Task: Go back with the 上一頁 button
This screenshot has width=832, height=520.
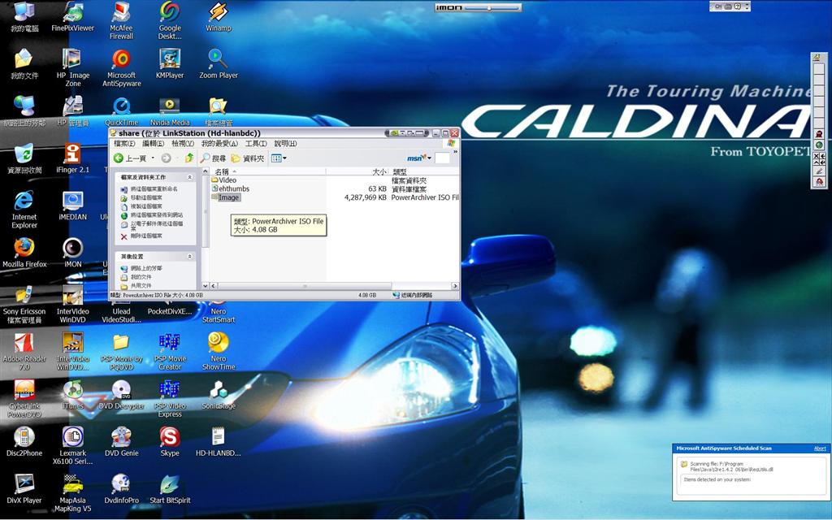Action: [x=130, y=158]
